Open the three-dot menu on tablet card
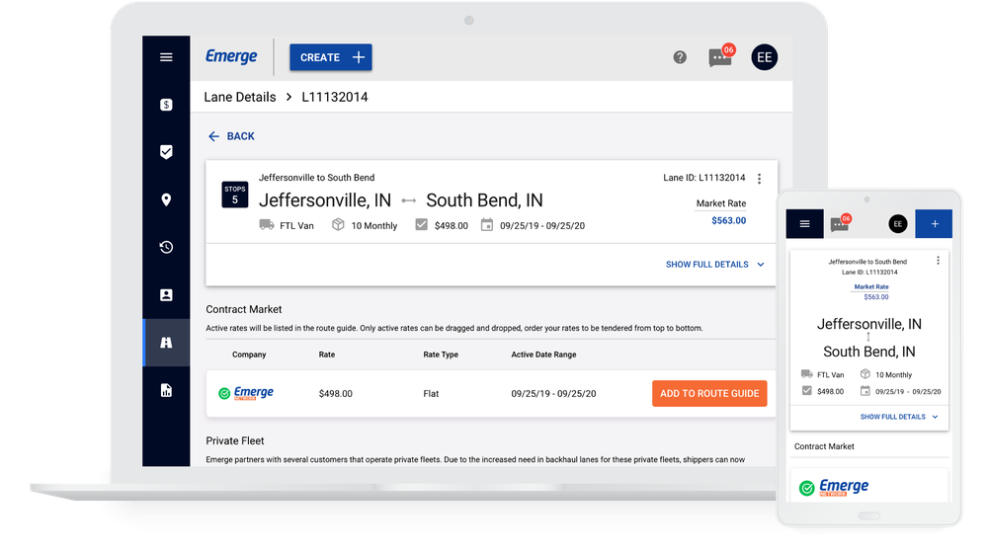The height and width of the screenshot is (555, 988). tap(939, 261)
